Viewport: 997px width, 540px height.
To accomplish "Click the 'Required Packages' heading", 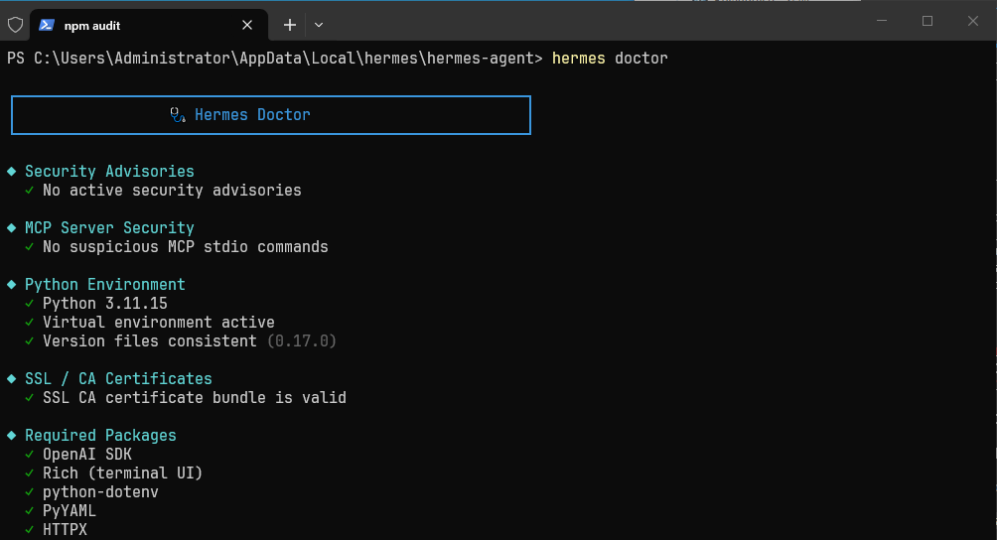I will 100,435.
